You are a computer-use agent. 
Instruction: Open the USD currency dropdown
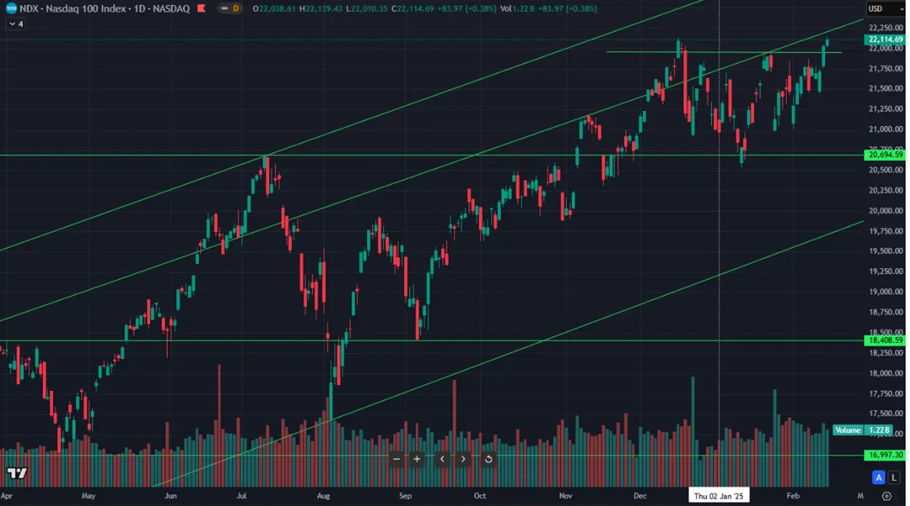pos(885,8)
